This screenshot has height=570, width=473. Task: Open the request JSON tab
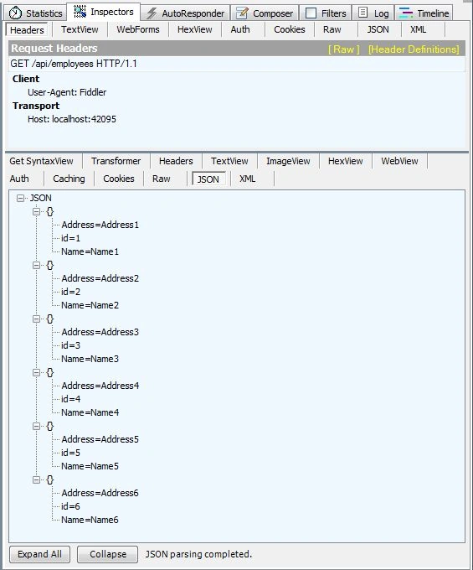point(378,29)
